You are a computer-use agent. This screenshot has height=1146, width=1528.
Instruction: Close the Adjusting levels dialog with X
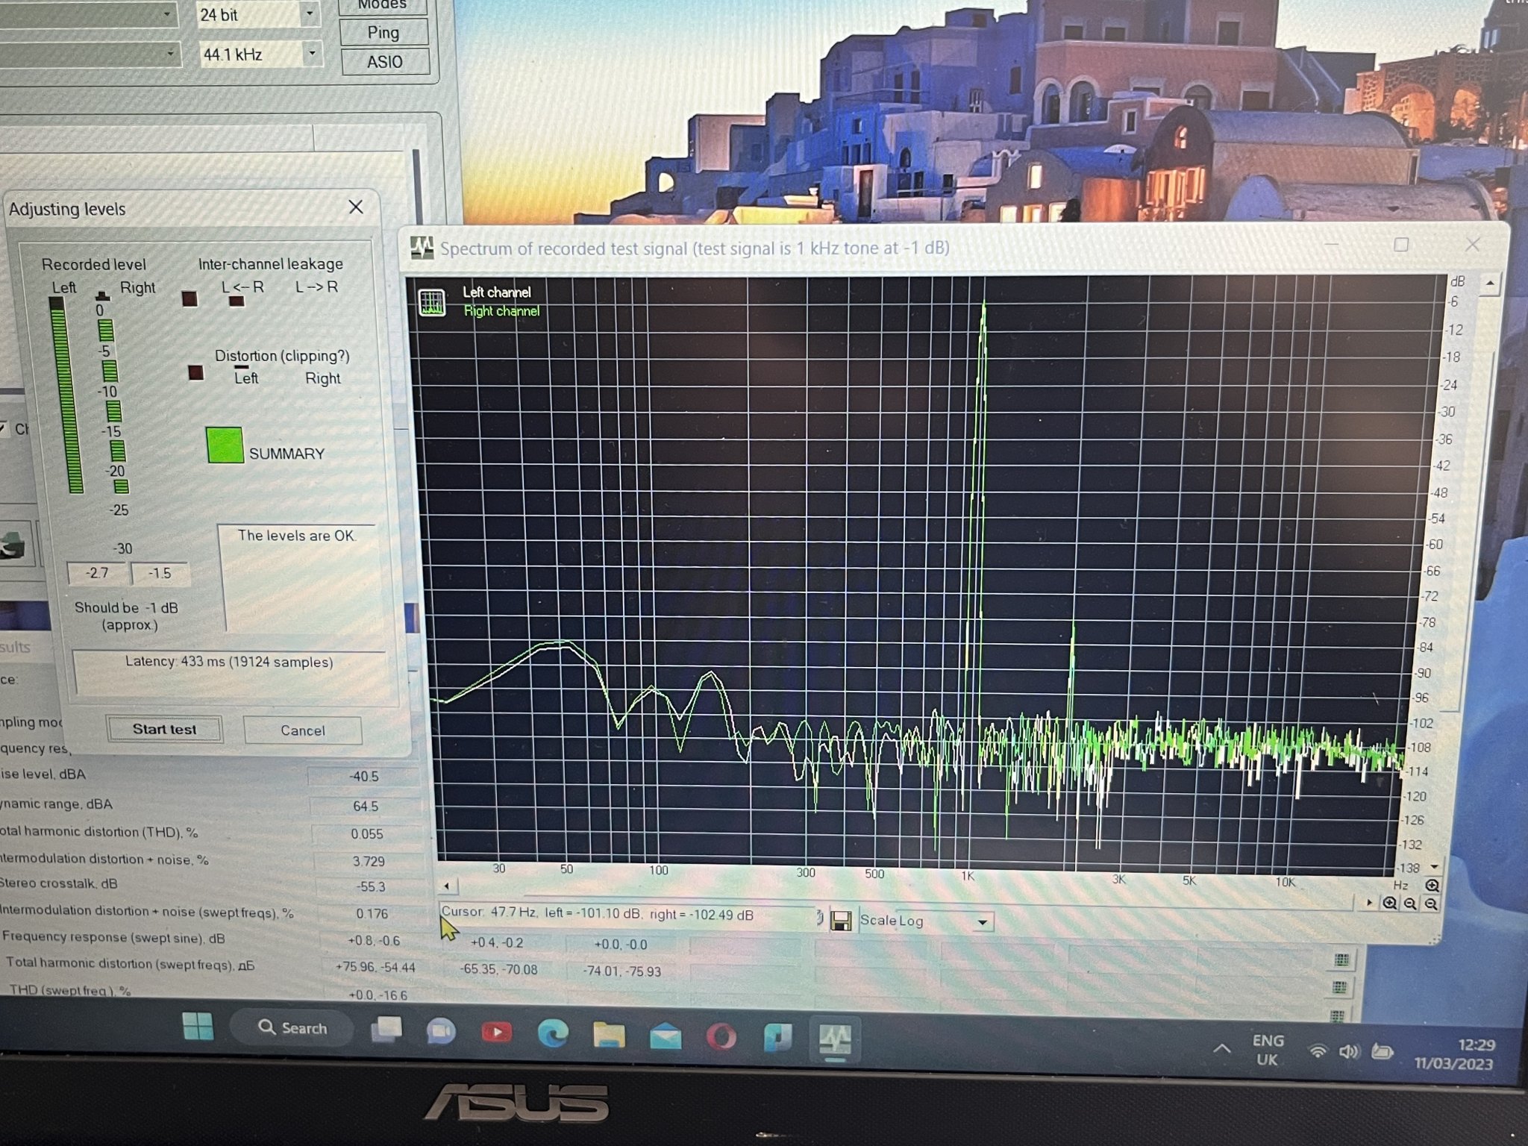click(x=356, y=207)
